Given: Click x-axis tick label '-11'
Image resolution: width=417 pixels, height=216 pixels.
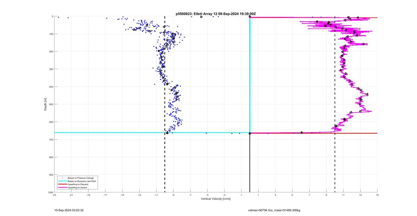Looking at the screenshot, I should 156,195.
